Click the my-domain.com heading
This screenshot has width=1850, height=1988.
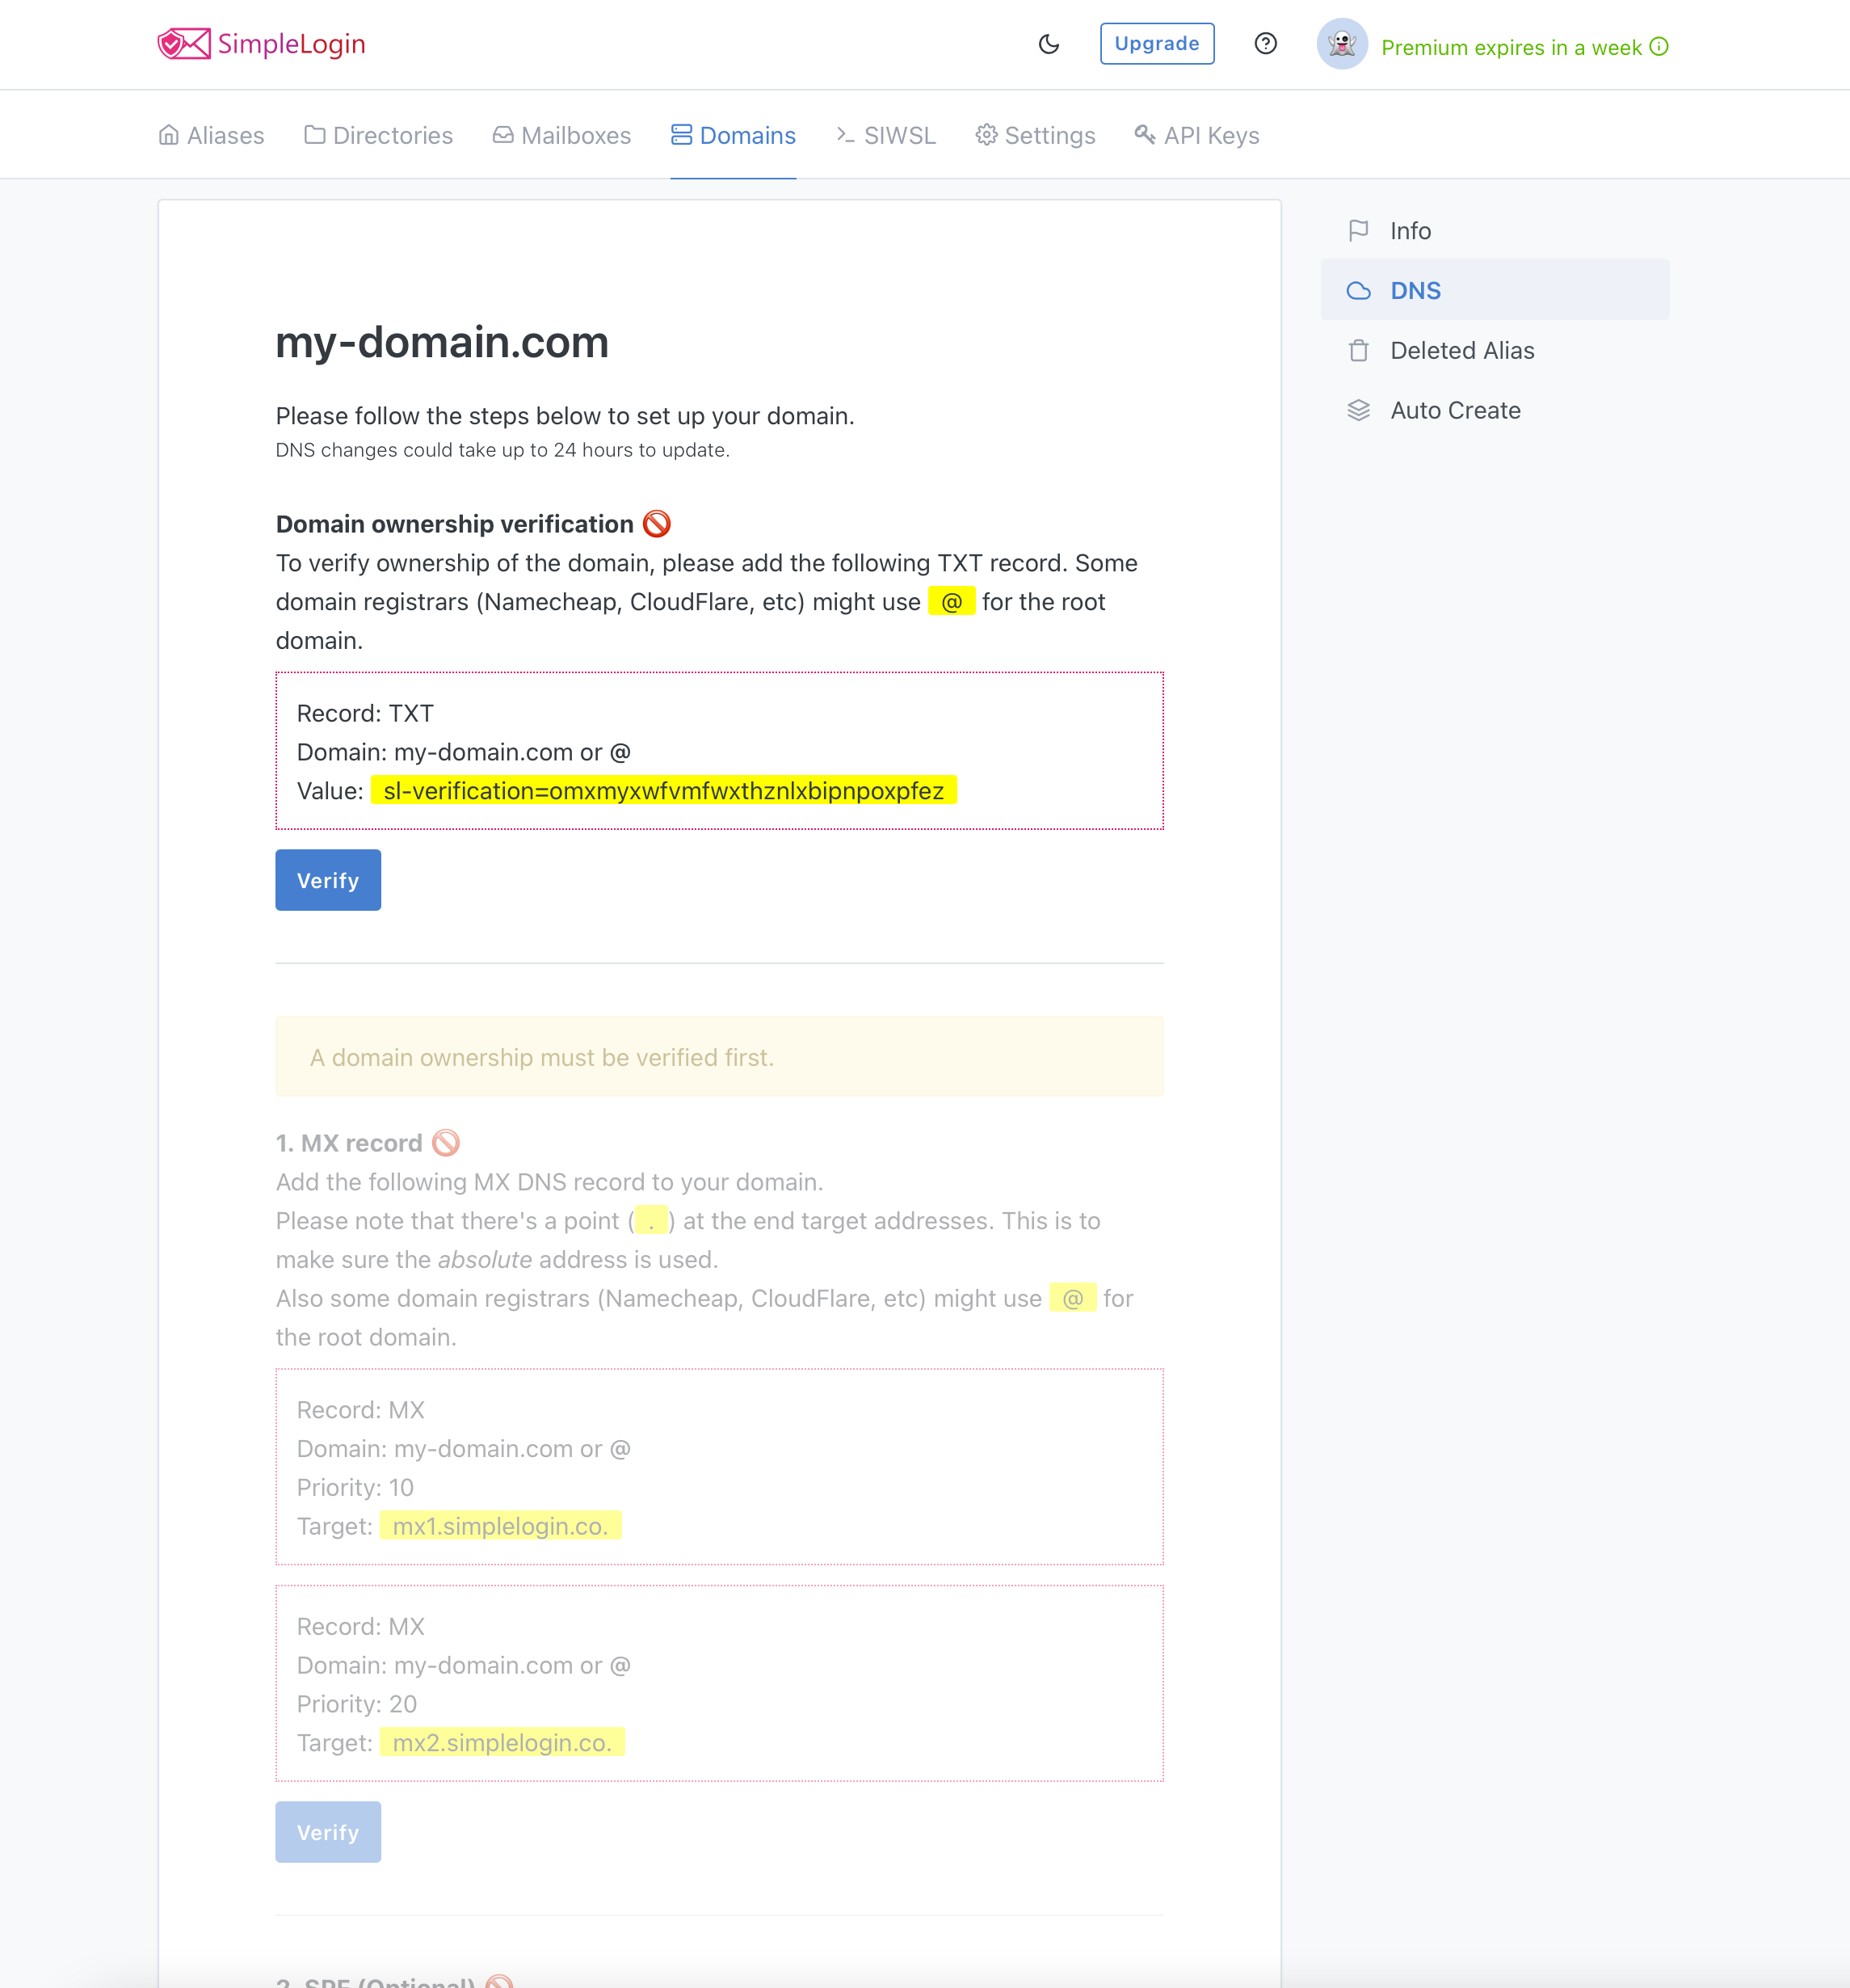click(x=442, y=342)
